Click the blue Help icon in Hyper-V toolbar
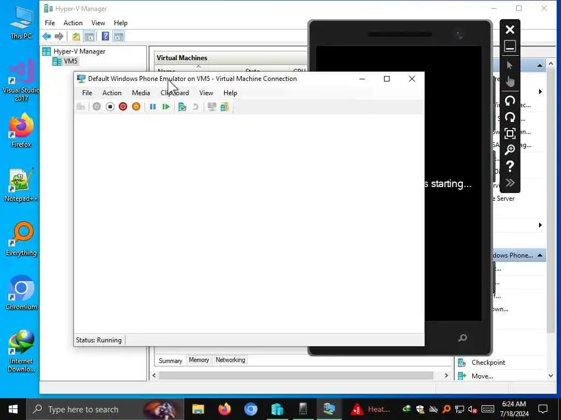Viewport: 561px width, 420px height. pyautogui.click(x=105, y=37)
